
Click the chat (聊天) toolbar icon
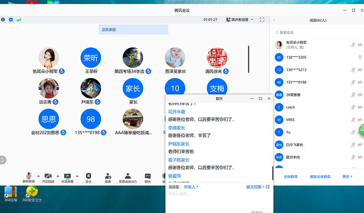(147, 175)
